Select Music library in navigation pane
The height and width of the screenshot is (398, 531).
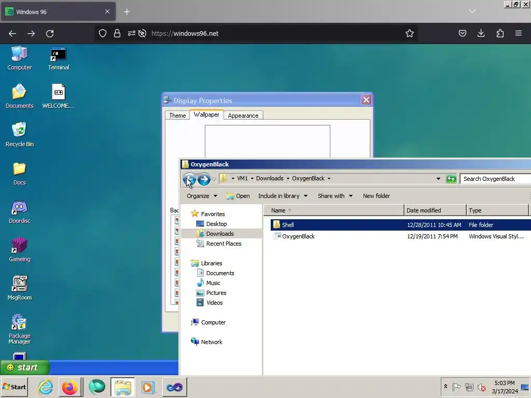[x=208, y=282]
